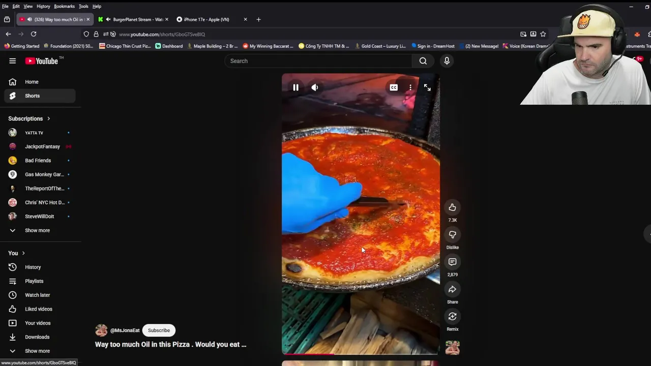Screen dimensions: 651x366
Task: Open the JackpotFantasy live subscription
Action: [x=40, y=146]
